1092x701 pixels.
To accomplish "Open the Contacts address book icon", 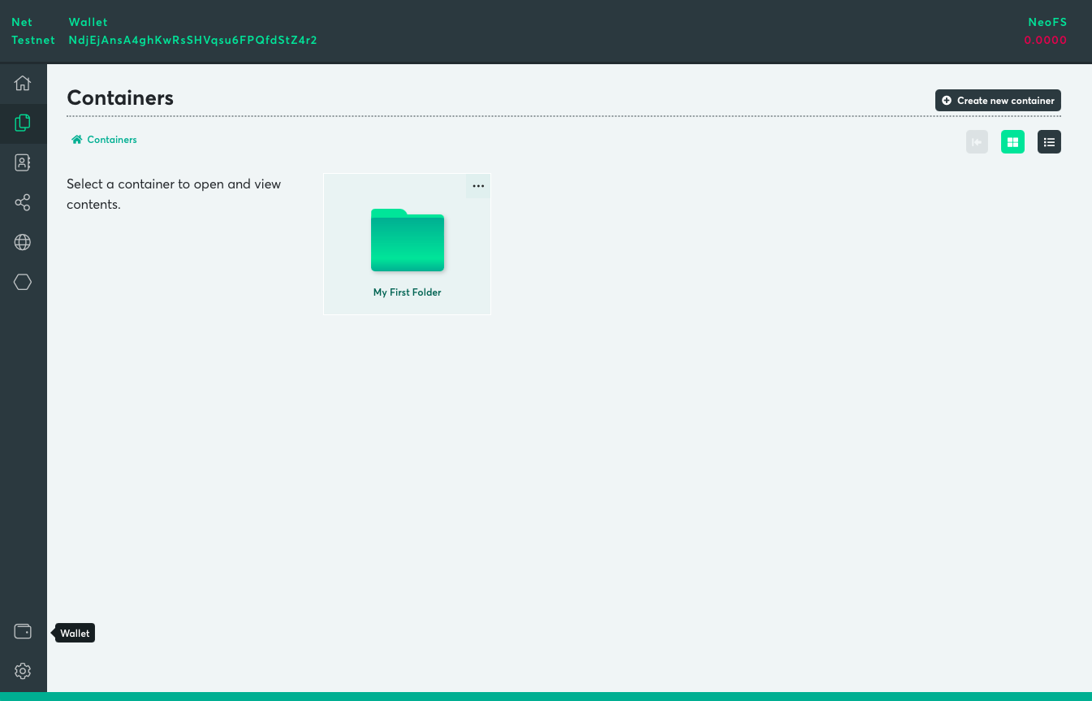I will pos(23,162).
